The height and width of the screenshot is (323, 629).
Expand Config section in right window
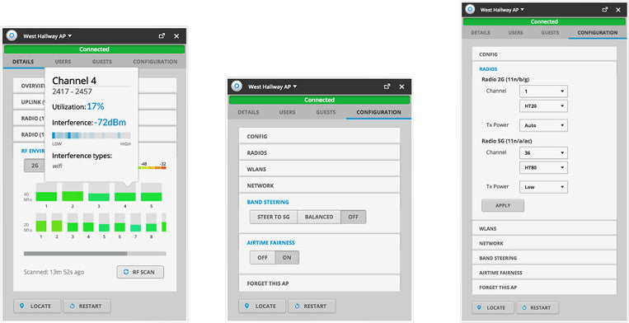(544, 54)
